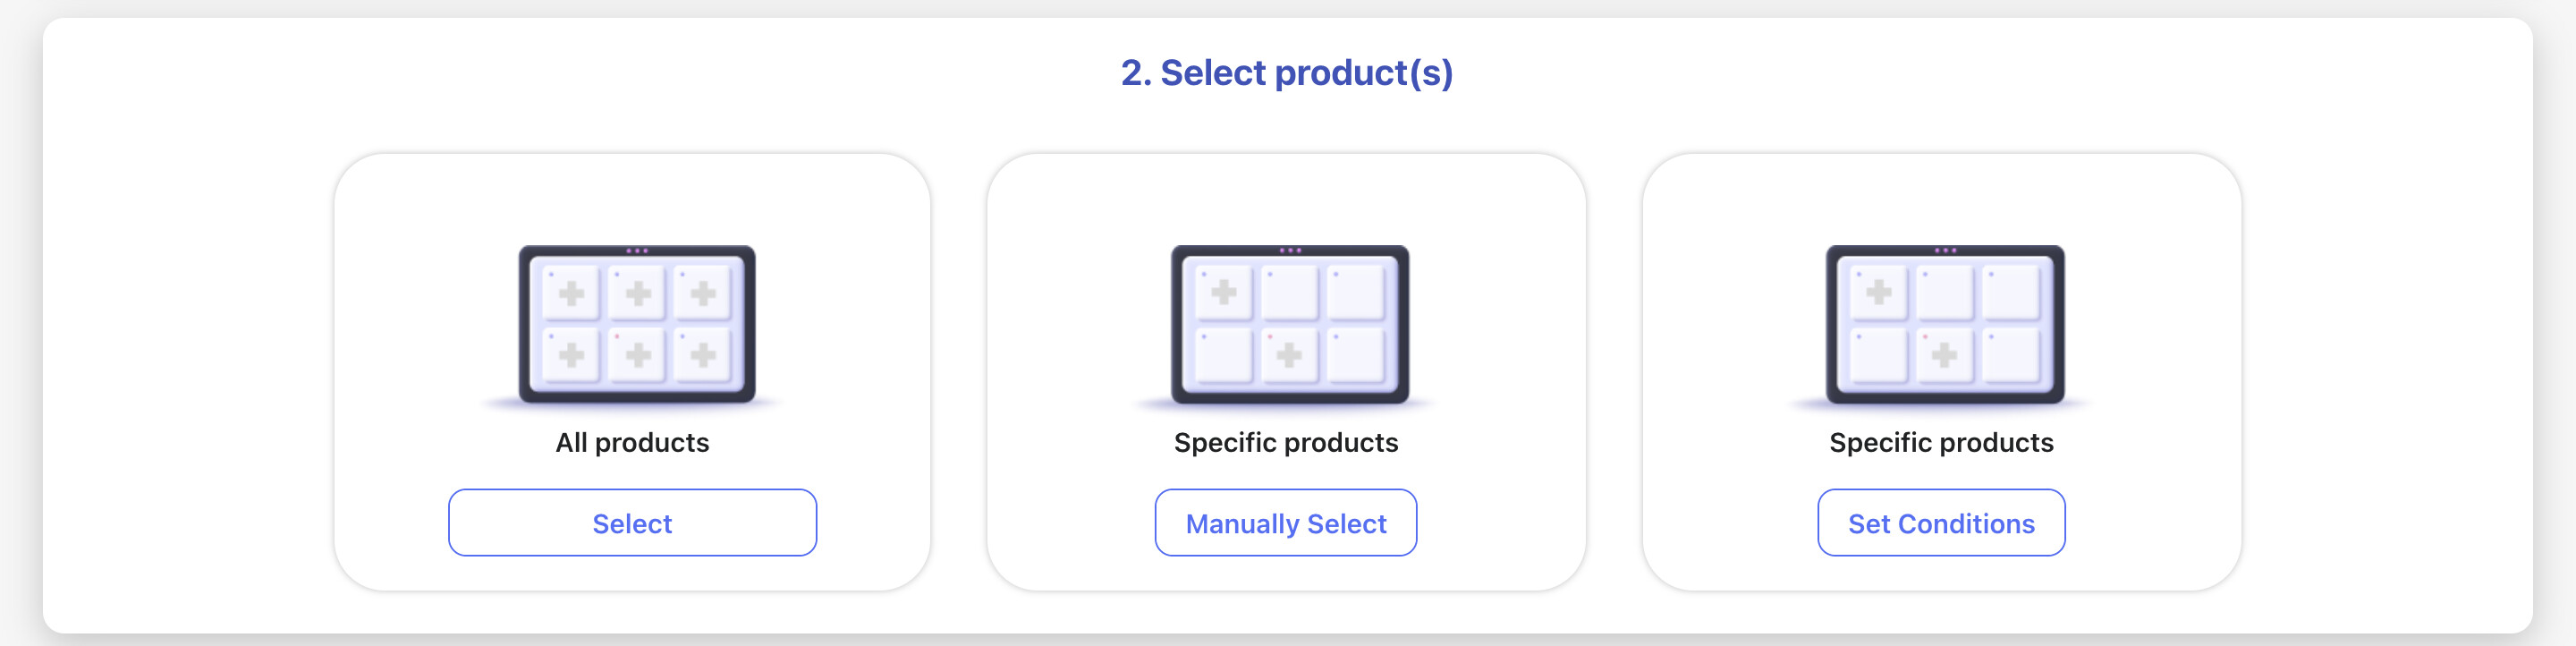The height and width of the screenshot is (646, 2576).
Task: Click bottom-middle plus tile above Set Conditions
Action: pos(1944,355)
